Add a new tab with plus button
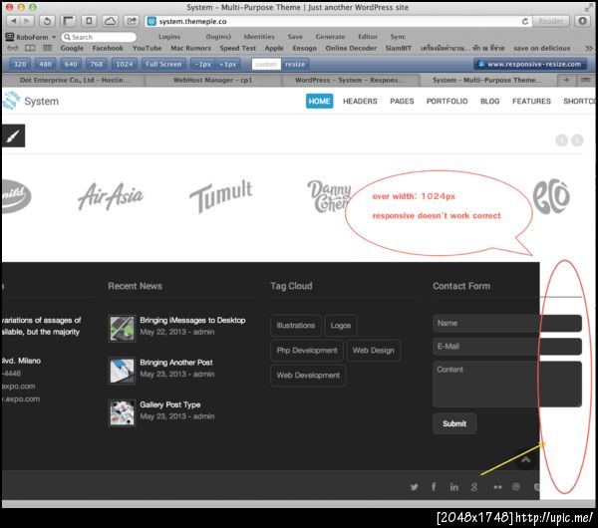The height and width of the screenshot is (528, 598). click(566, 80)
